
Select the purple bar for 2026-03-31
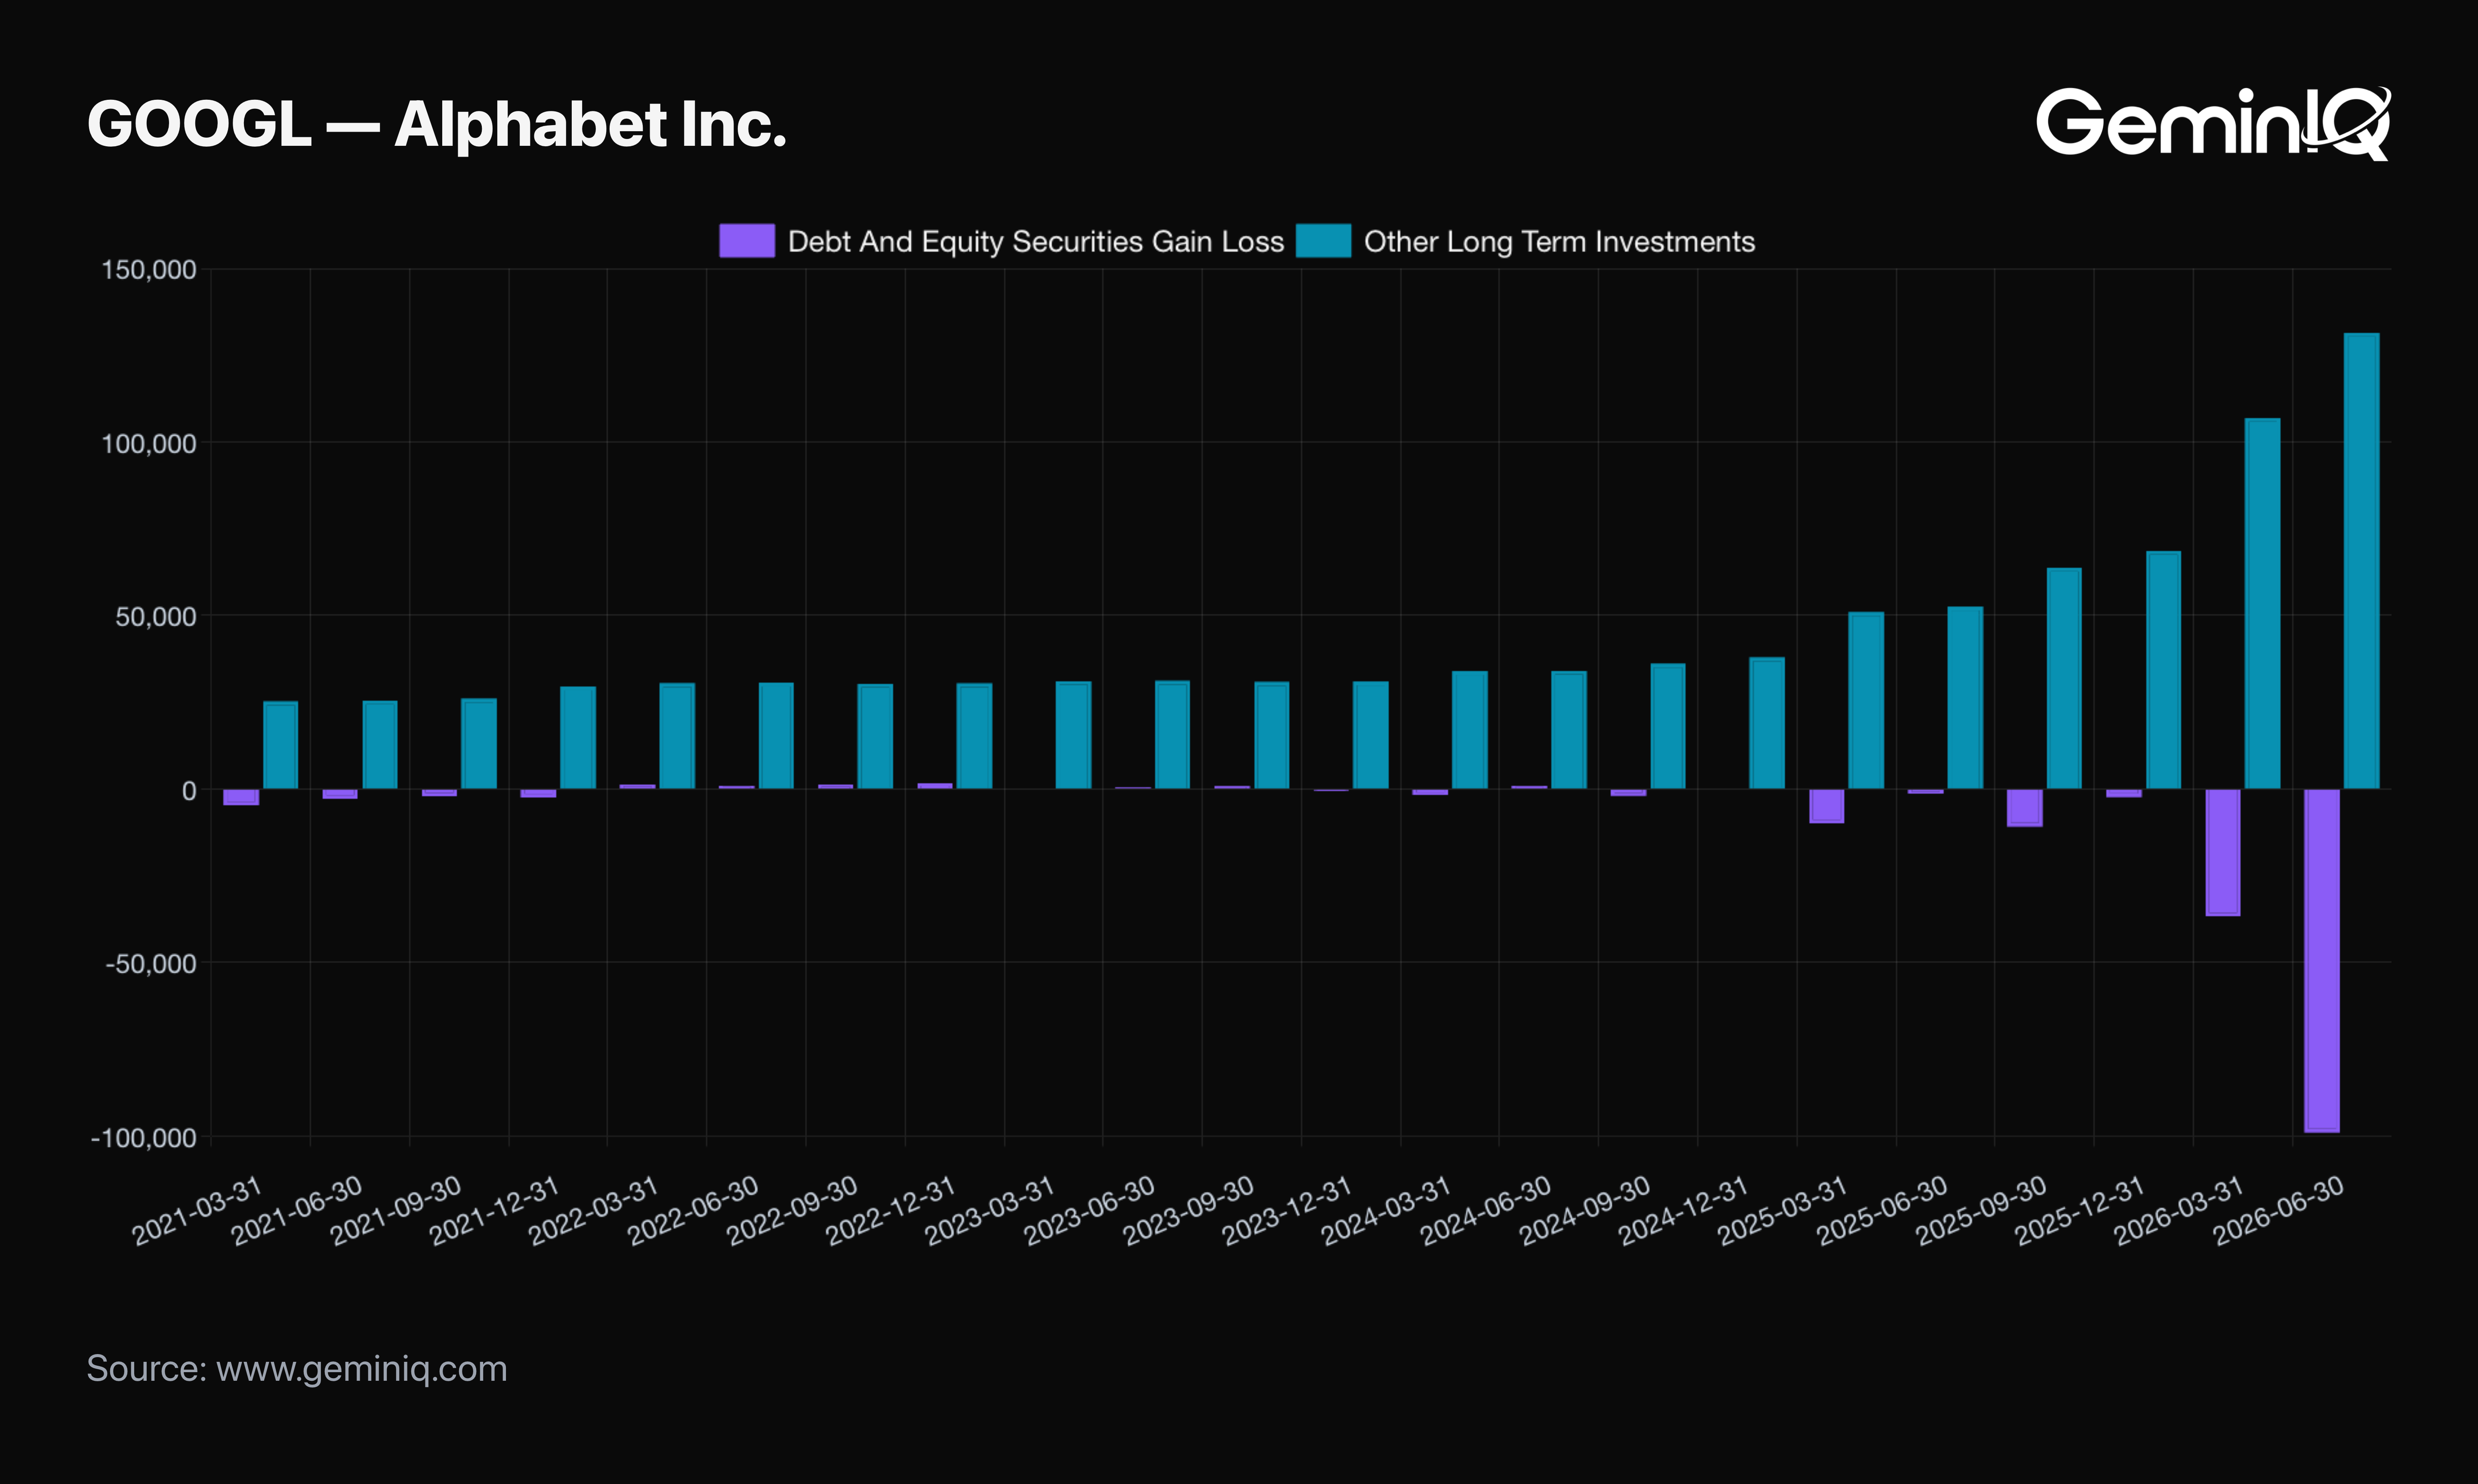[2223, 853]
